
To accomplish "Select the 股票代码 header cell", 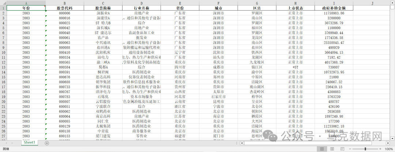I will 65,8.
